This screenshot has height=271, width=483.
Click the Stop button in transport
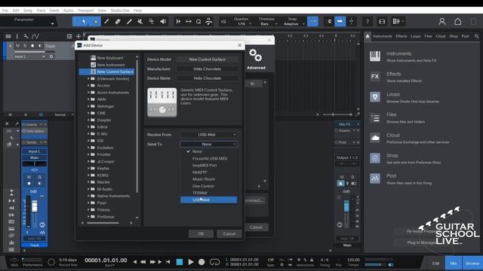click(x=180, y=262)
